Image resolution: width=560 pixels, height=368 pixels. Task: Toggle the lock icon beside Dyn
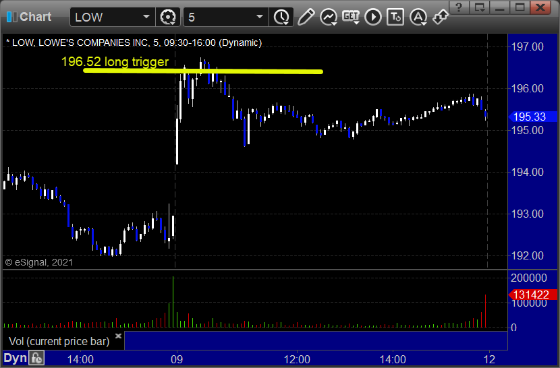coord(36,358)
